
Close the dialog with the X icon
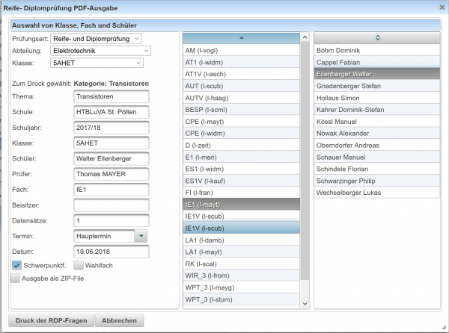pos(439,7)
